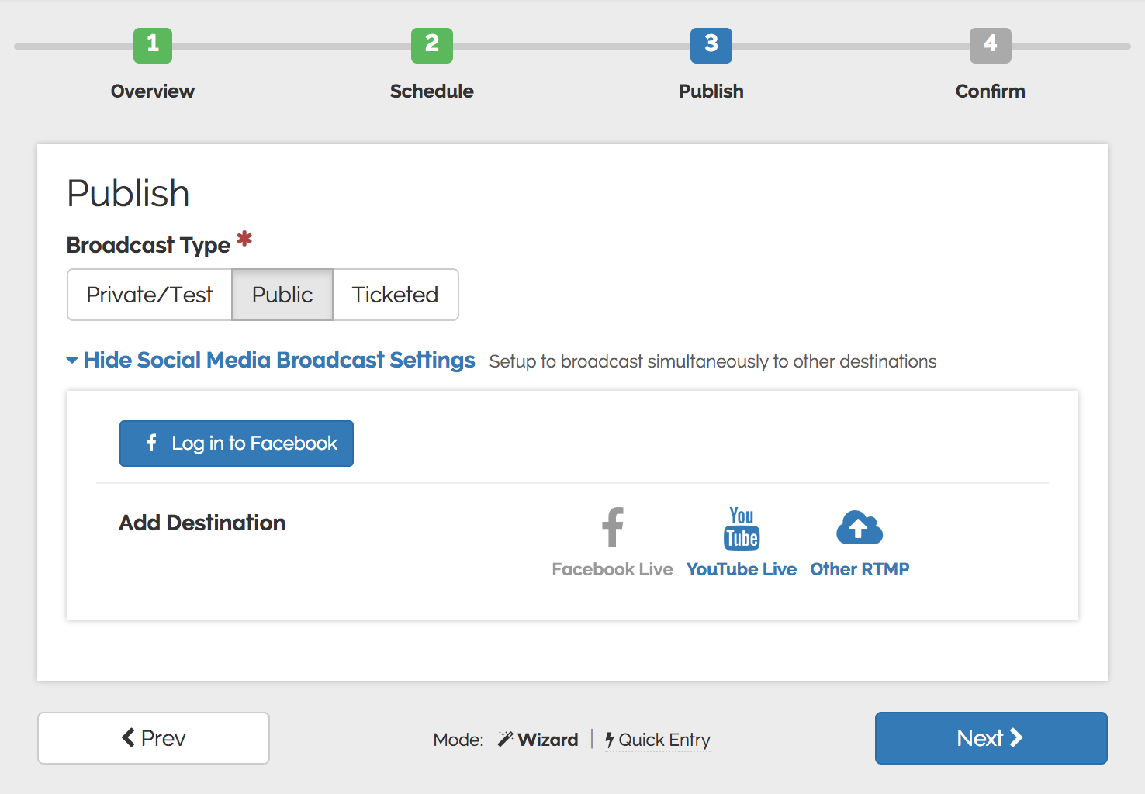Jump to step 4 Confirm
The width and height of the screenshot is (1145, 794).
coord(990,46)
